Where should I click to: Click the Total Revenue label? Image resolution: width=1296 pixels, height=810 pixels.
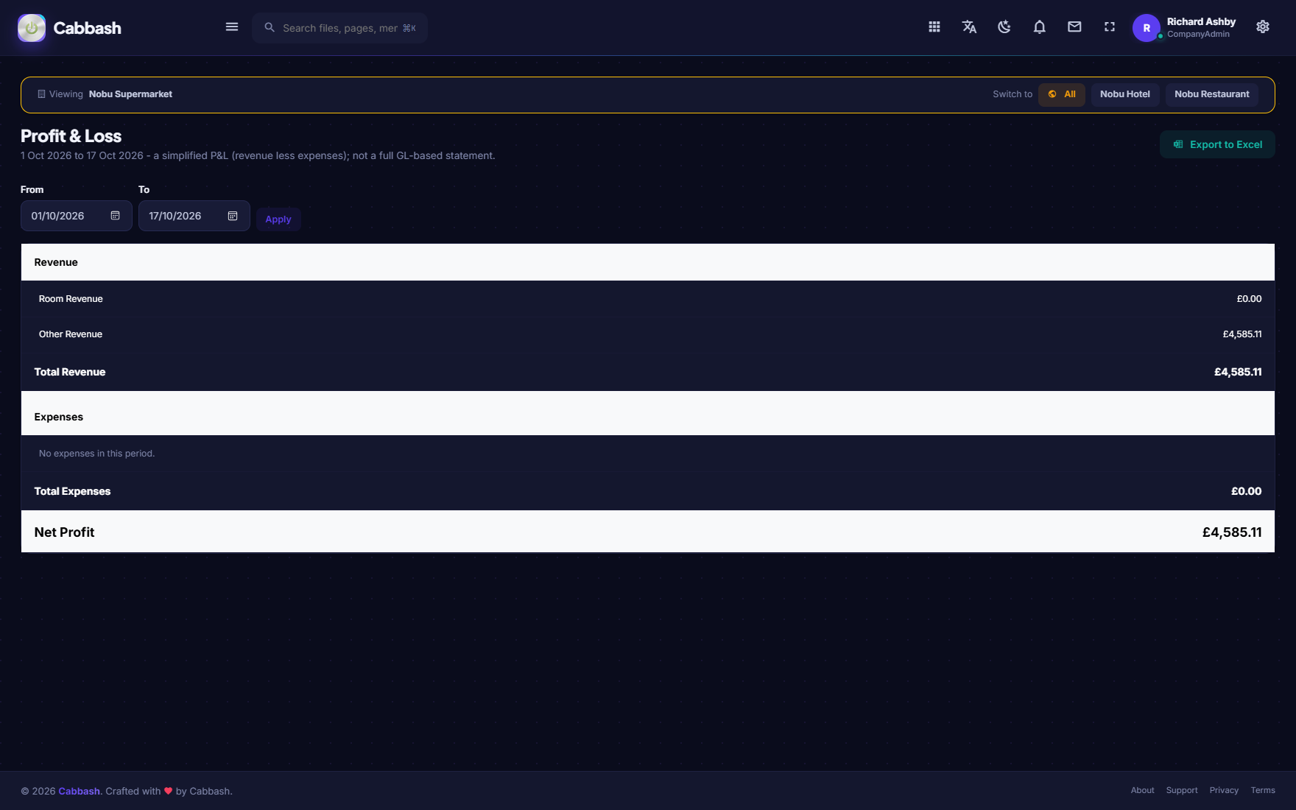pyautogui.click(x=70, y=372)
